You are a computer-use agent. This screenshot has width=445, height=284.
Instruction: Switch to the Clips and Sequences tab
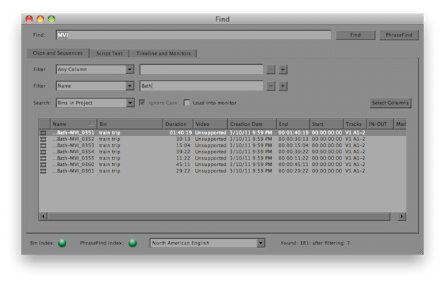pyautogui.click(x=58, y=53)
